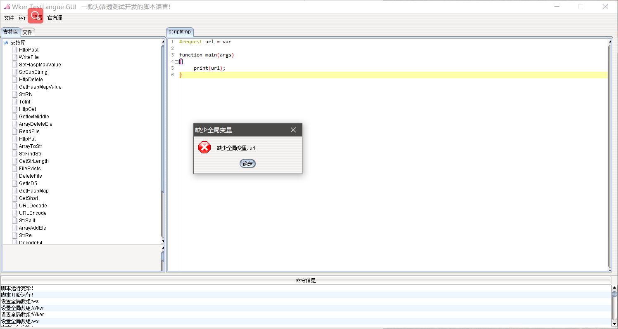
Task: Click log entry '脚本开始运行!'
Action: point(17,295)
